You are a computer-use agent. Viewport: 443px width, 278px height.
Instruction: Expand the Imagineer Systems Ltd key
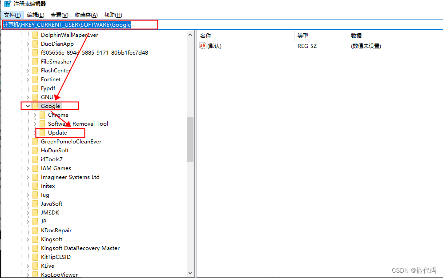click(x=28, y=177)
